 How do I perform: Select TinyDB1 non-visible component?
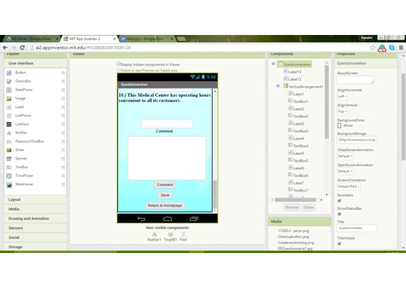(171, 237)
